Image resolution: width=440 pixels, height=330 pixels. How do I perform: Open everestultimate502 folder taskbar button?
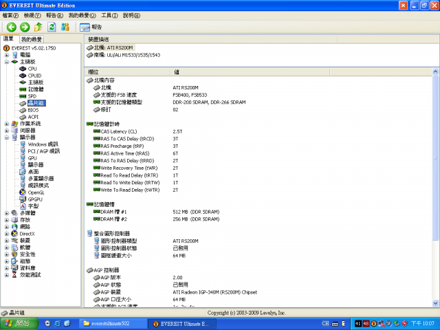pyautogui.click(x=113, y=324)
